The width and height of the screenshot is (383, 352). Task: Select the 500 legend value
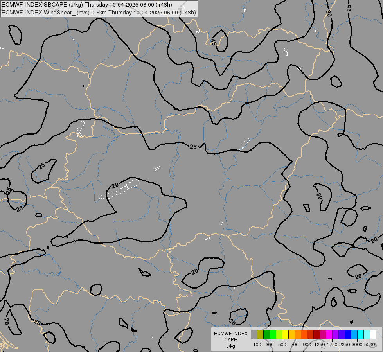(x=282, y=345)
